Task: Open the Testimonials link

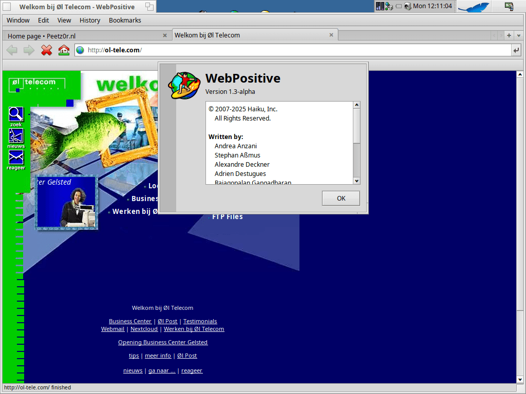Action: tap(200, 321)
